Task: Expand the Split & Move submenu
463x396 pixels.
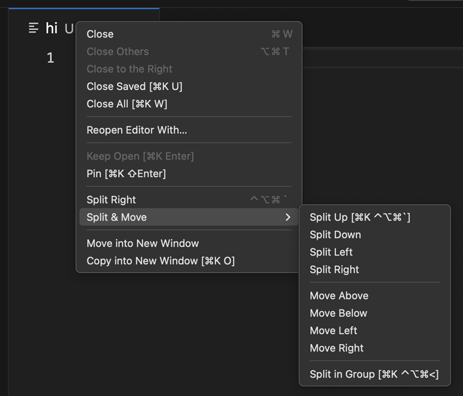Action: (114, 217)
